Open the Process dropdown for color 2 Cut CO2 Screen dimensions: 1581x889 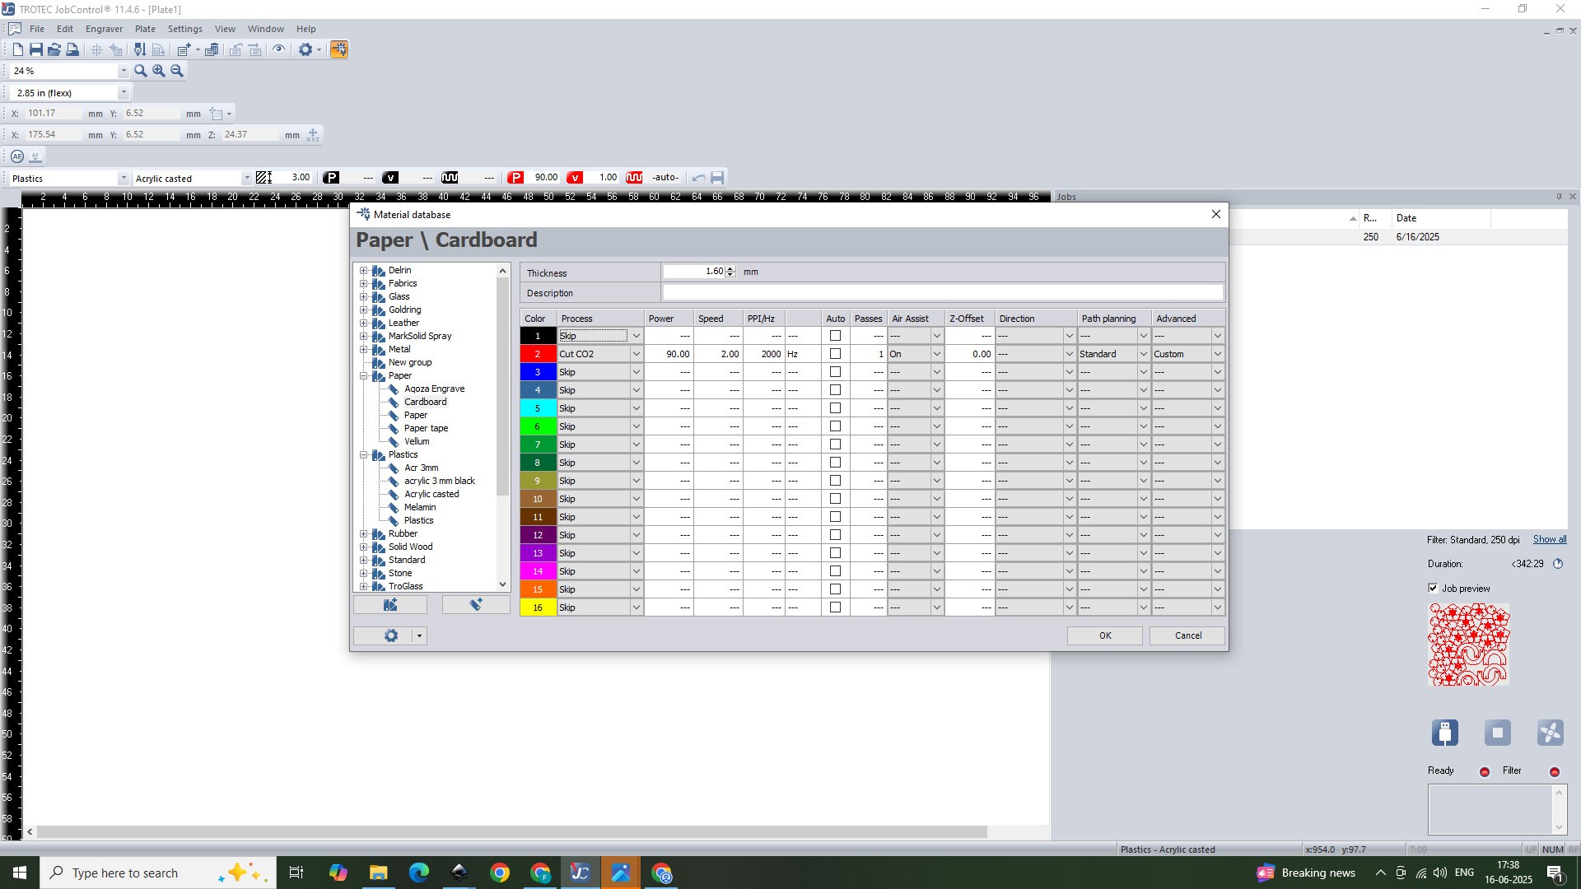pos(636,354)
